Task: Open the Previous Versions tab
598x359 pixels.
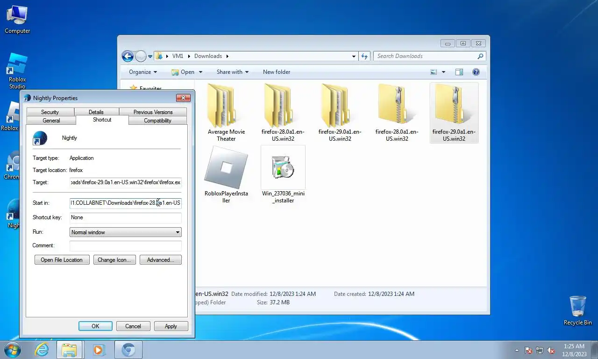Action: (x=153, y=112)
